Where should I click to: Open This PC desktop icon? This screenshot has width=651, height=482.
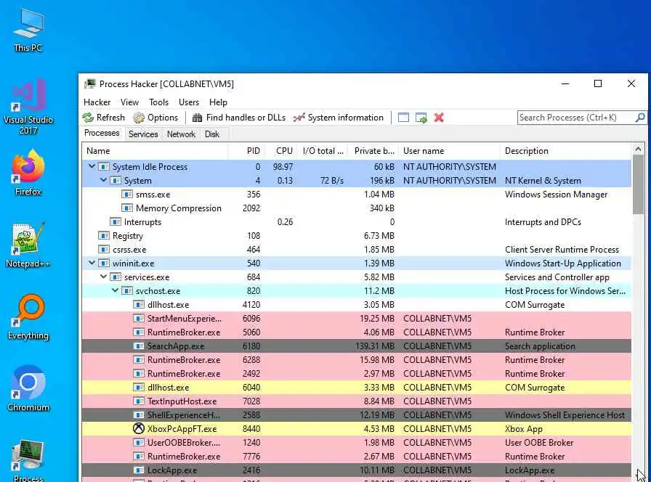coord(28,30)
